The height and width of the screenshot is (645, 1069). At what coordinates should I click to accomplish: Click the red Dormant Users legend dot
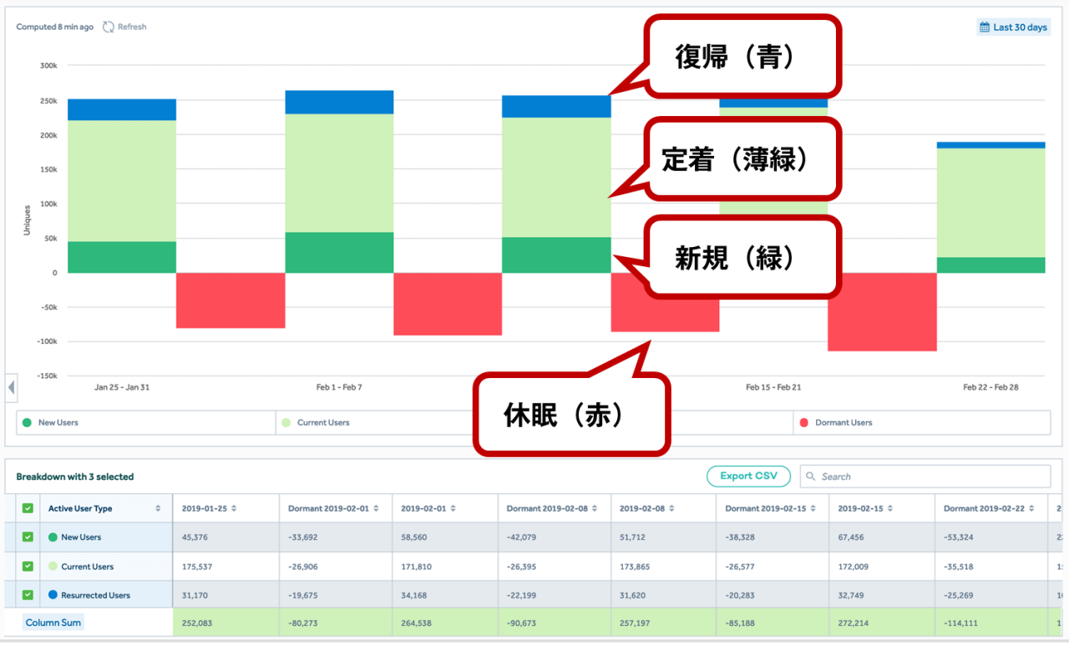coord(804,423)
